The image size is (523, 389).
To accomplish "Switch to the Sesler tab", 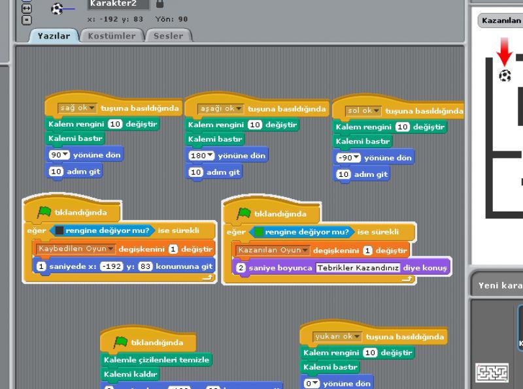I will coord(169,35).
